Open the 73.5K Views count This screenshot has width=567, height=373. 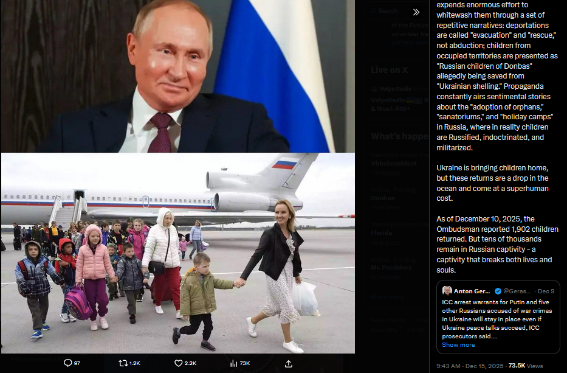(526, 366)
